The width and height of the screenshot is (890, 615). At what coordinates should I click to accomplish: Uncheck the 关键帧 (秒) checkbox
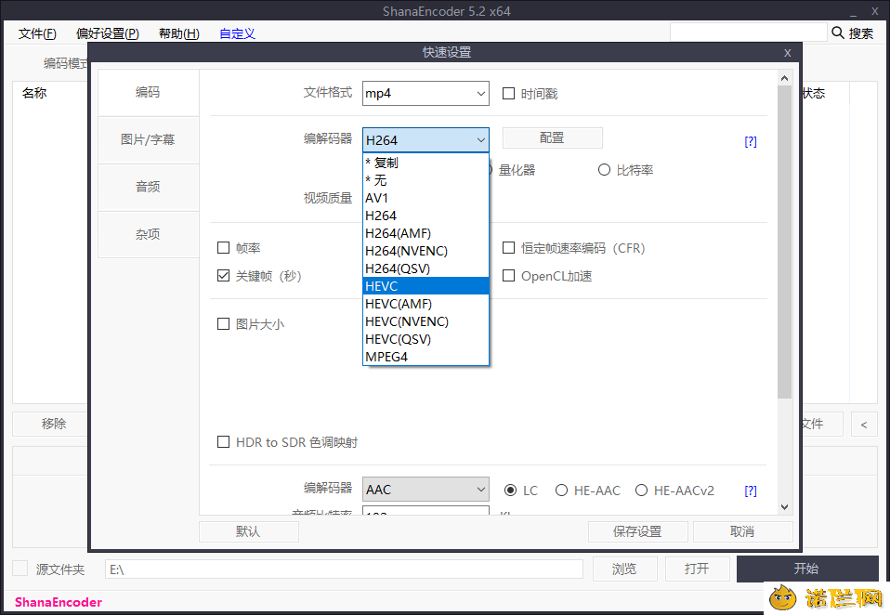[x=223, y=276]
